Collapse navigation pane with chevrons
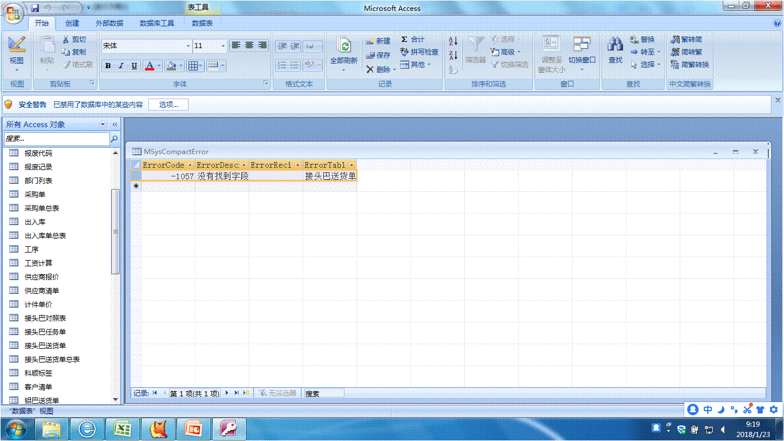 (115, 124)
